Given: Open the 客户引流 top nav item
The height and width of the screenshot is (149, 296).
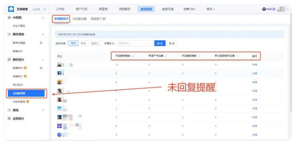Looking at the screenshot, I should (82, 9).
